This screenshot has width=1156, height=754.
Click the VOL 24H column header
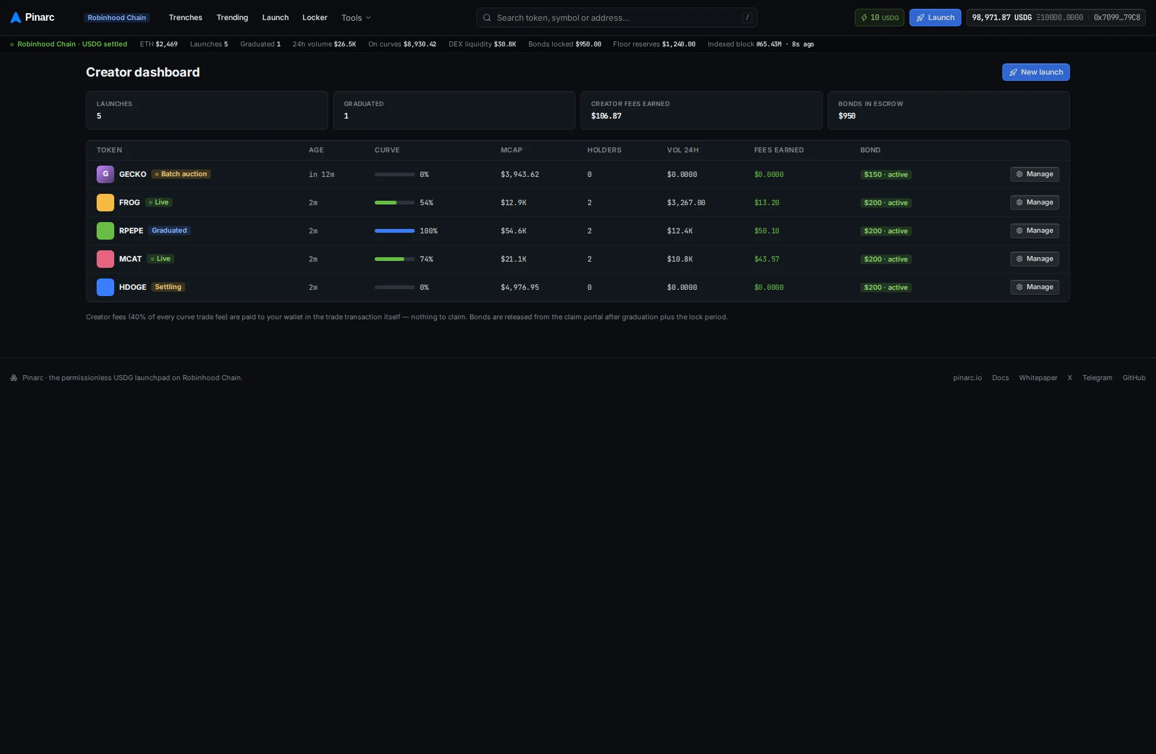click(683, 151)
